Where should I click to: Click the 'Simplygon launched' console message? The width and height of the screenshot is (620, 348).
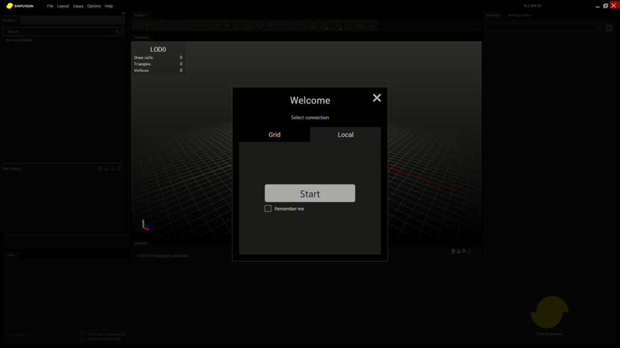point(162,256)
